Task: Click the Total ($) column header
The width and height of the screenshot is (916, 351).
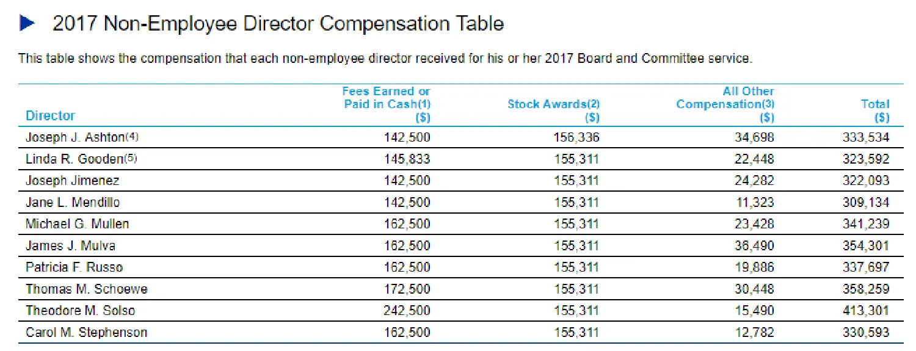Action: (x=874, y=110)
